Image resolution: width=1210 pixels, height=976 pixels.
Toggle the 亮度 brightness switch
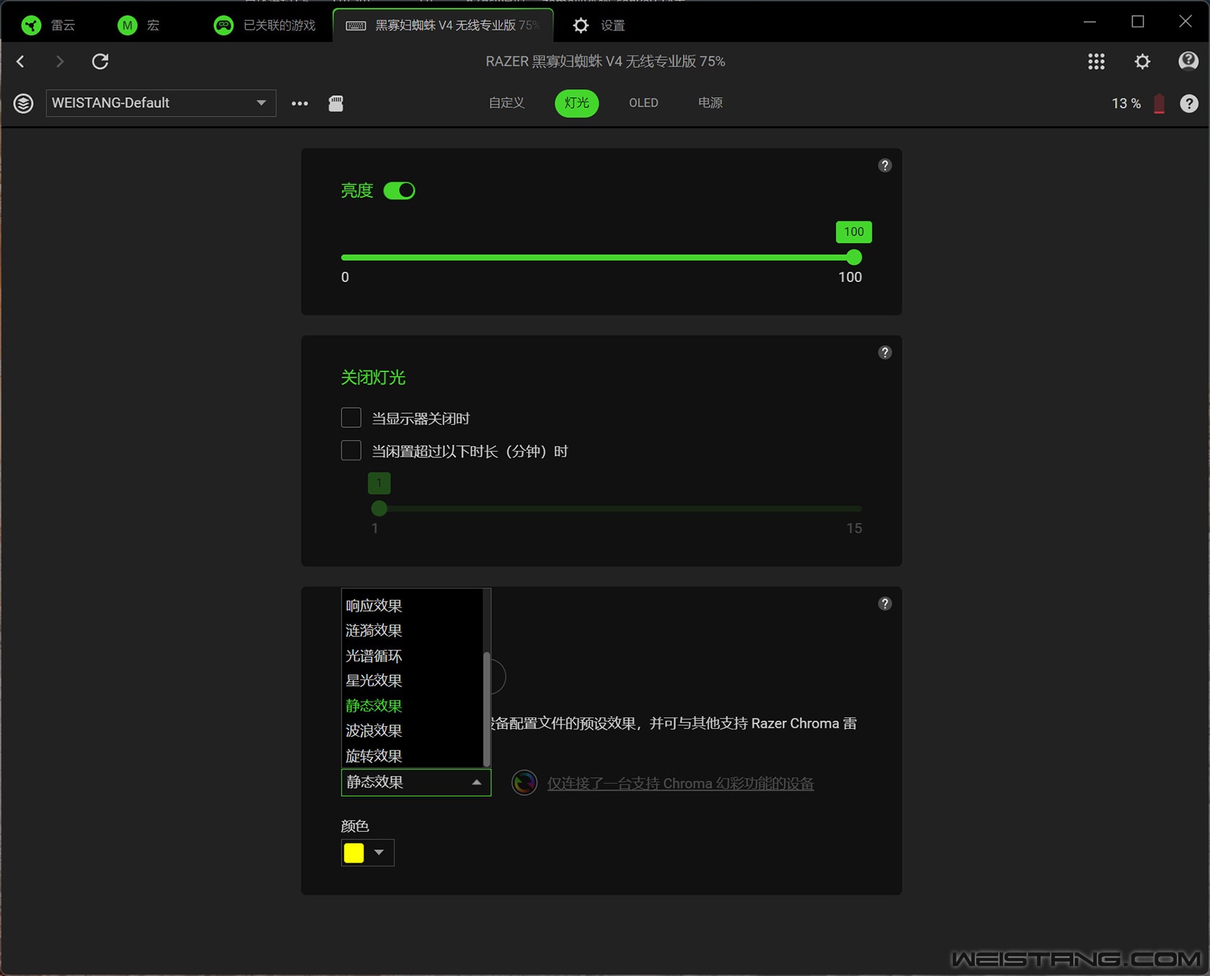click(399, 191)
